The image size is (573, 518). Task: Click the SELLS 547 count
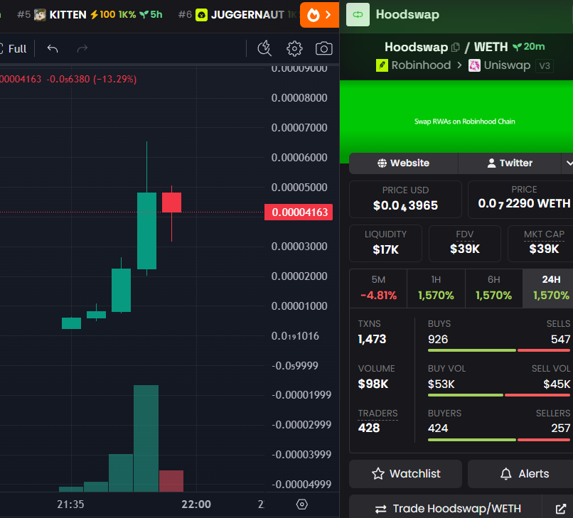tap(561, 340)
